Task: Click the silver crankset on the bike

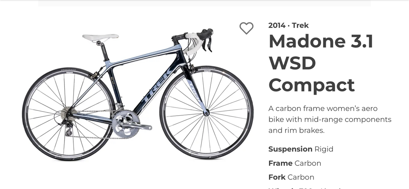Action: pyautogui.click(x=128, y=123)
